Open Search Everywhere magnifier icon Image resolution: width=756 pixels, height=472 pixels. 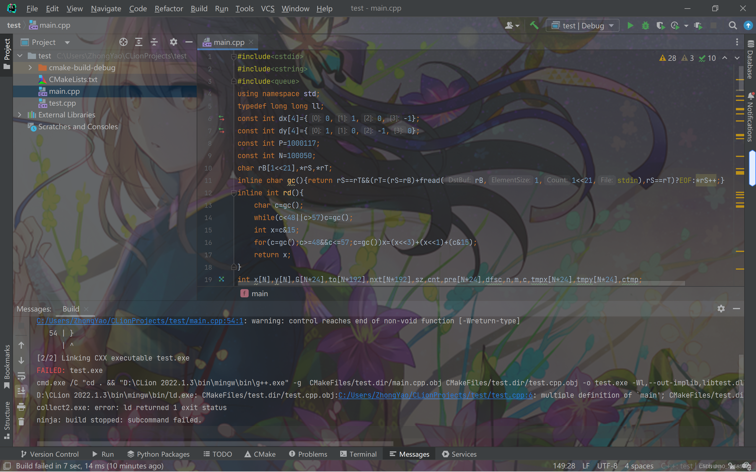pos(733,26)
